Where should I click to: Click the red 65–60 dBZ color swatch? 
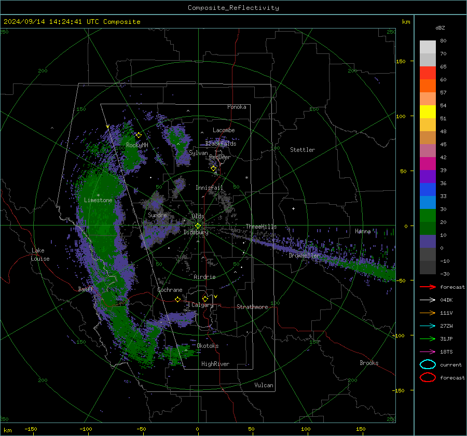pos(428,73)
